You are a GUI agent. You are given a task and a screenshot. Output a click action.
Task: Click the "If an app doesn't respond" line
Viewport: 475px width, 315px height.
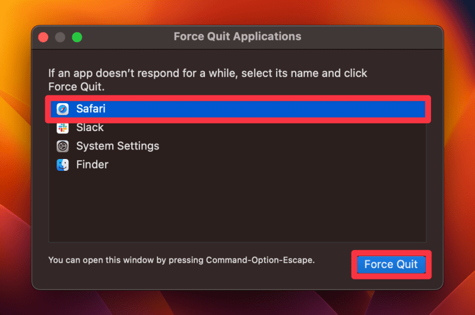click(207, 74)
